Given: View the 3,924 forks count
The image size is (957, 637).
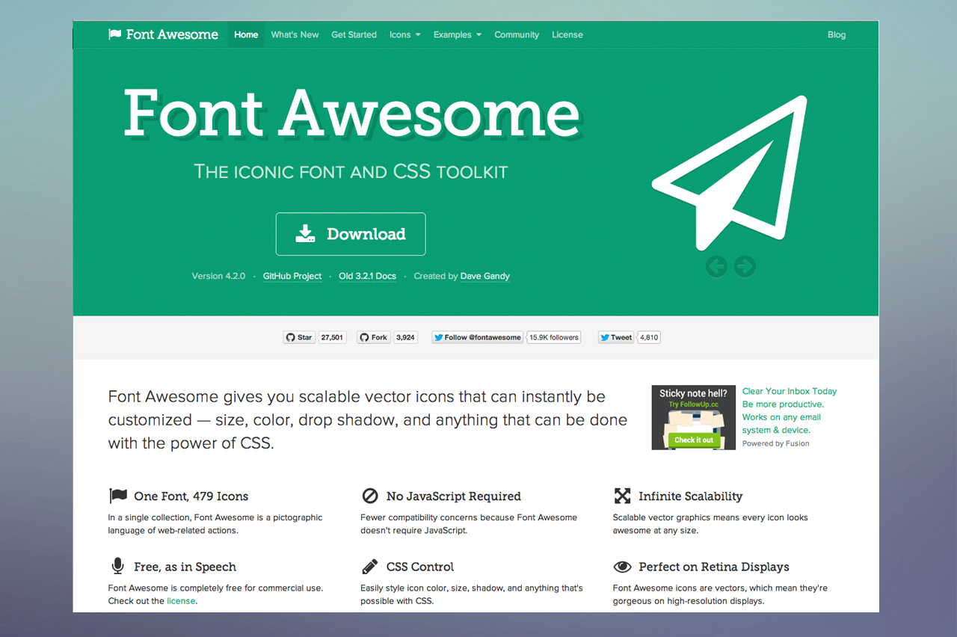Looking at the screenshot, I should (405, 337).
